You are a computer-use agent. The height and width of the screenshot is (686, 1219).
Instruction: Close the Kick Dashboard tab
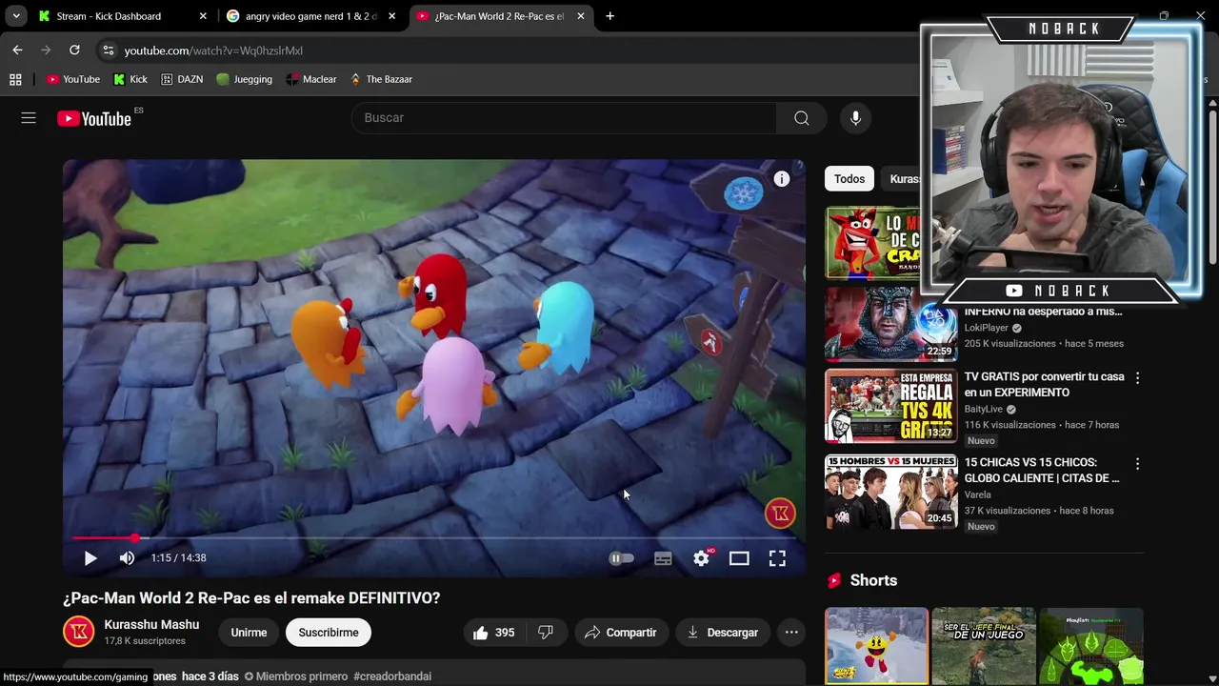point(202,16)
